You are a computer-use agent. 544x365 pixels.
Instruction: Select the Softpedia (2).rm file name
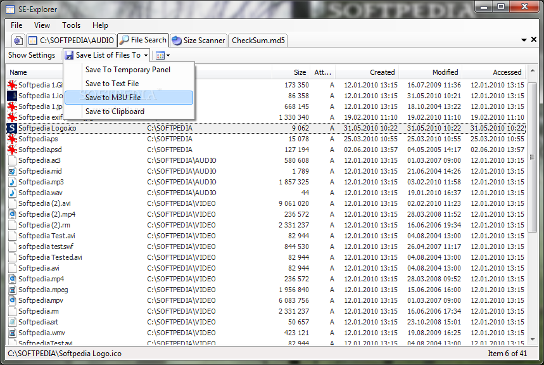(44, 225)
